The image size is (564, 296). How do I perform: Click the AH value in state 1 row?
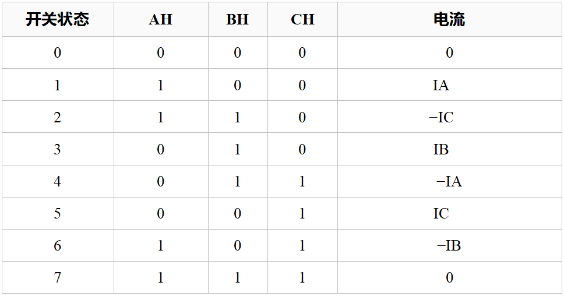tap(160, 85)
